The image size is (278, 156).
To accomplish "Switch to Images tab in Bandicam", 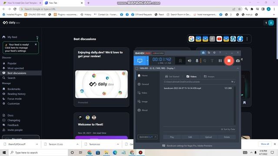I will 209,76.
